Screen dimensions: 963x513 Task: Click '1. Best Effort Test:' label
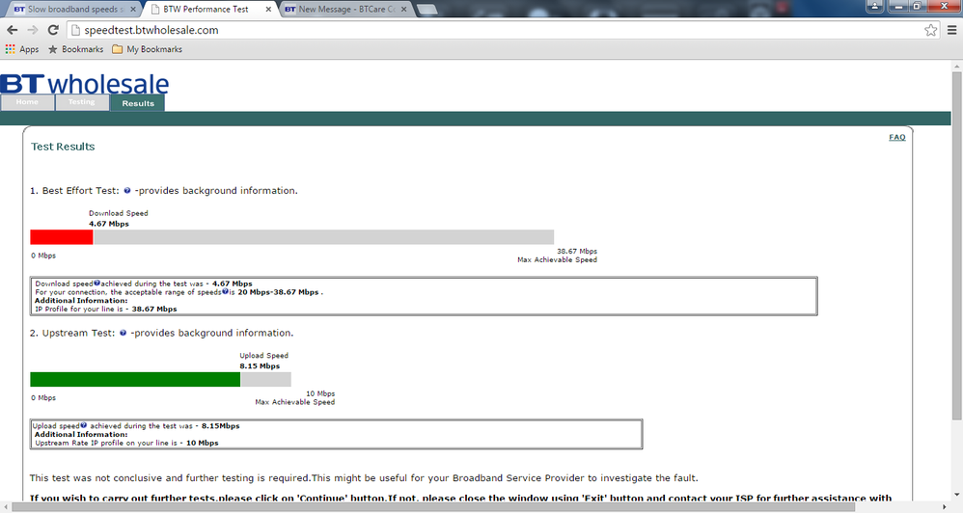click(74, 191)
